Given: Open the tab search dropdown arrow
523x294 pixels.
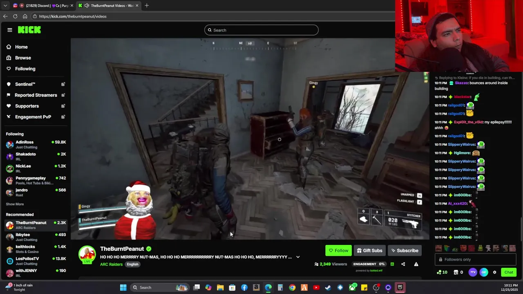Looking at the screenshot, I should (5, 5).
